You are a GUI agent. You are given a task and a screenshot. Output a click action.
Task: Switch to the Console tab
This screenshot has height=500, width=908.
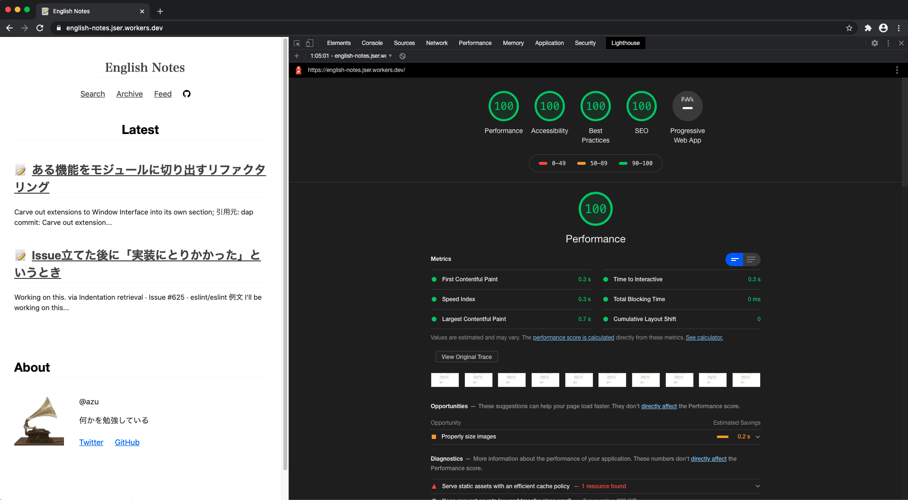point(372,43)
